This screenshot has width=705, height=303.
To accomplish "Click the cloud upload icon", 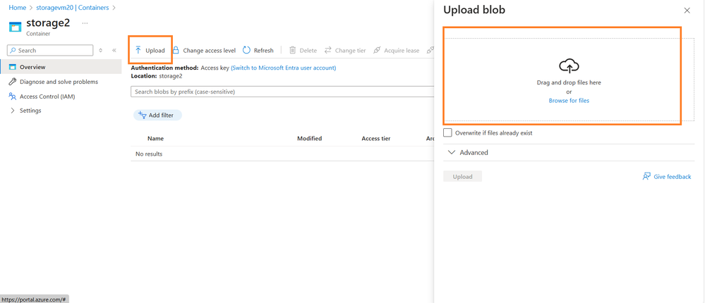I will coord(569,66).
